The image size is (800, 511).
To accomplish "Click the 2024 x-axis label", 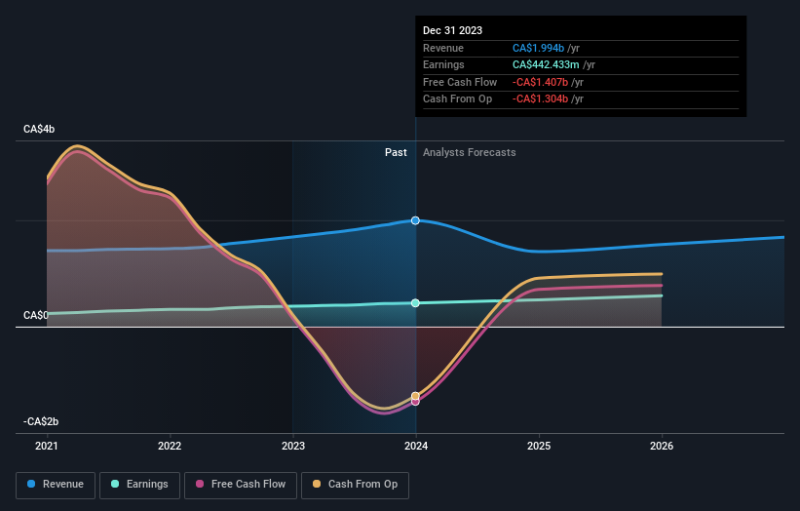I will pyautogui.click(x=416, y=446).
